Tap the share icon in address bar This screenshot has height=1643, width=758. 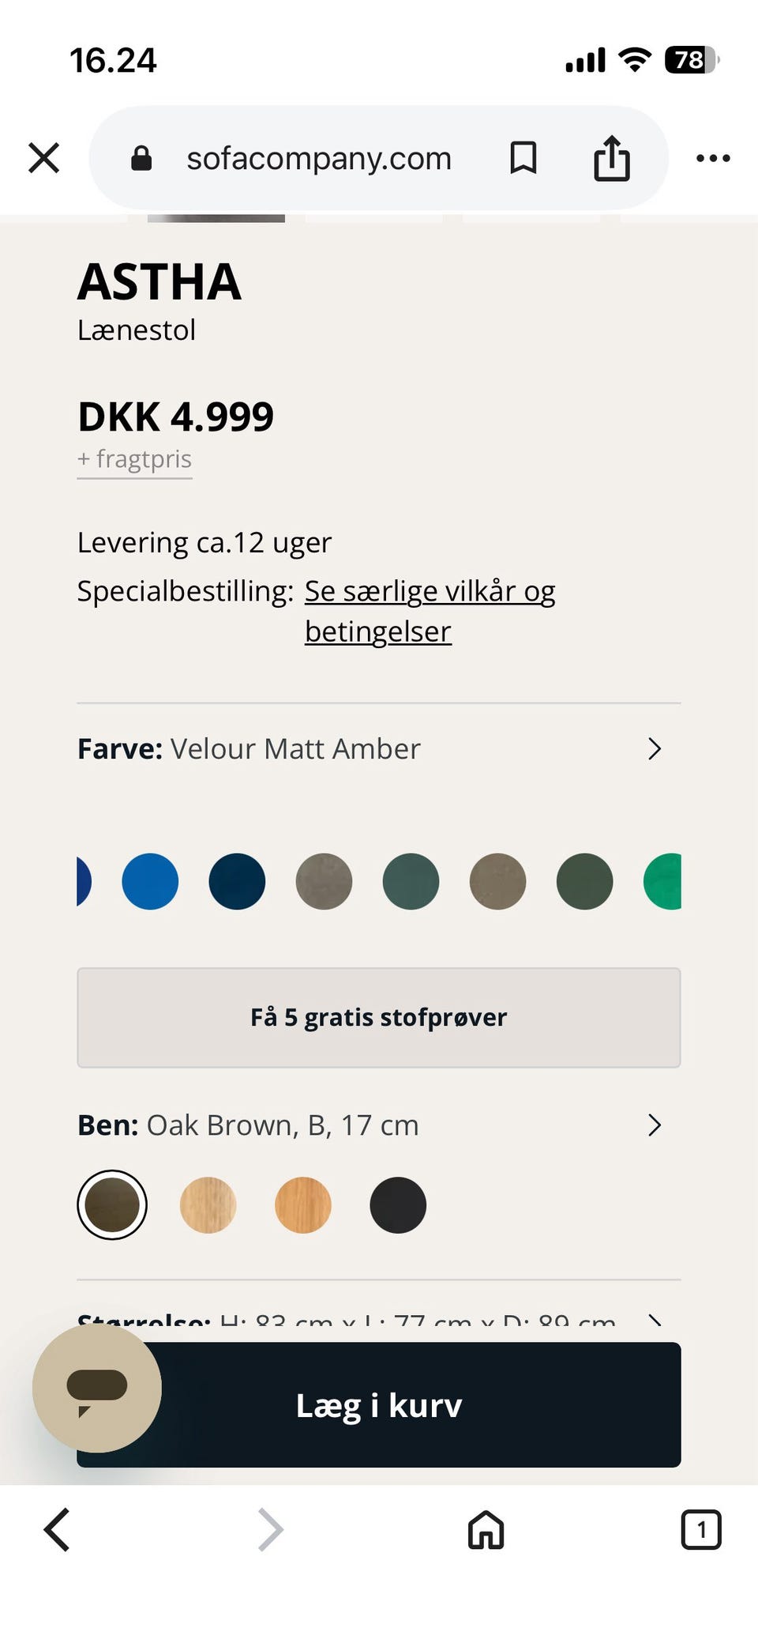(612, 158)
